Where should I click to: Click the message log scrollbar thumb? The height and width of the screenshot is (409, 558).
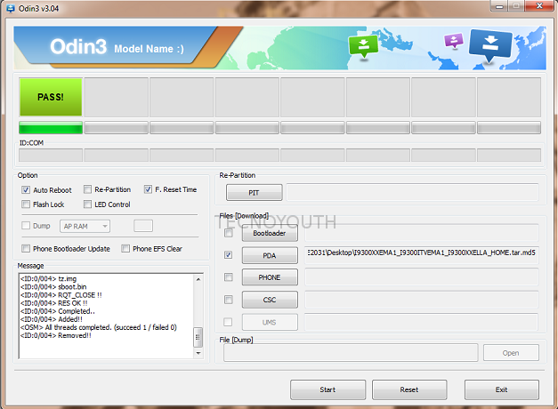[198, 337]
